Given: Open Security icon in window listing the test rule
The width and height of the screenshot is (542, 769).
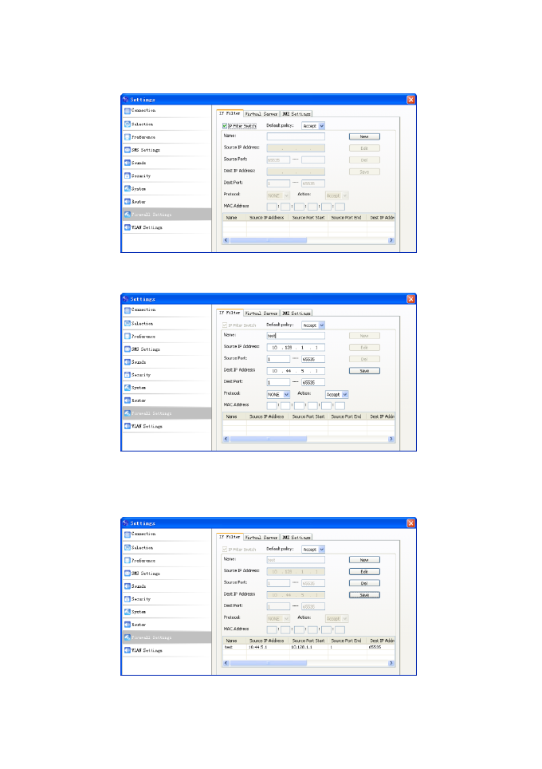Looking at the screenshot, I should 128,599.
